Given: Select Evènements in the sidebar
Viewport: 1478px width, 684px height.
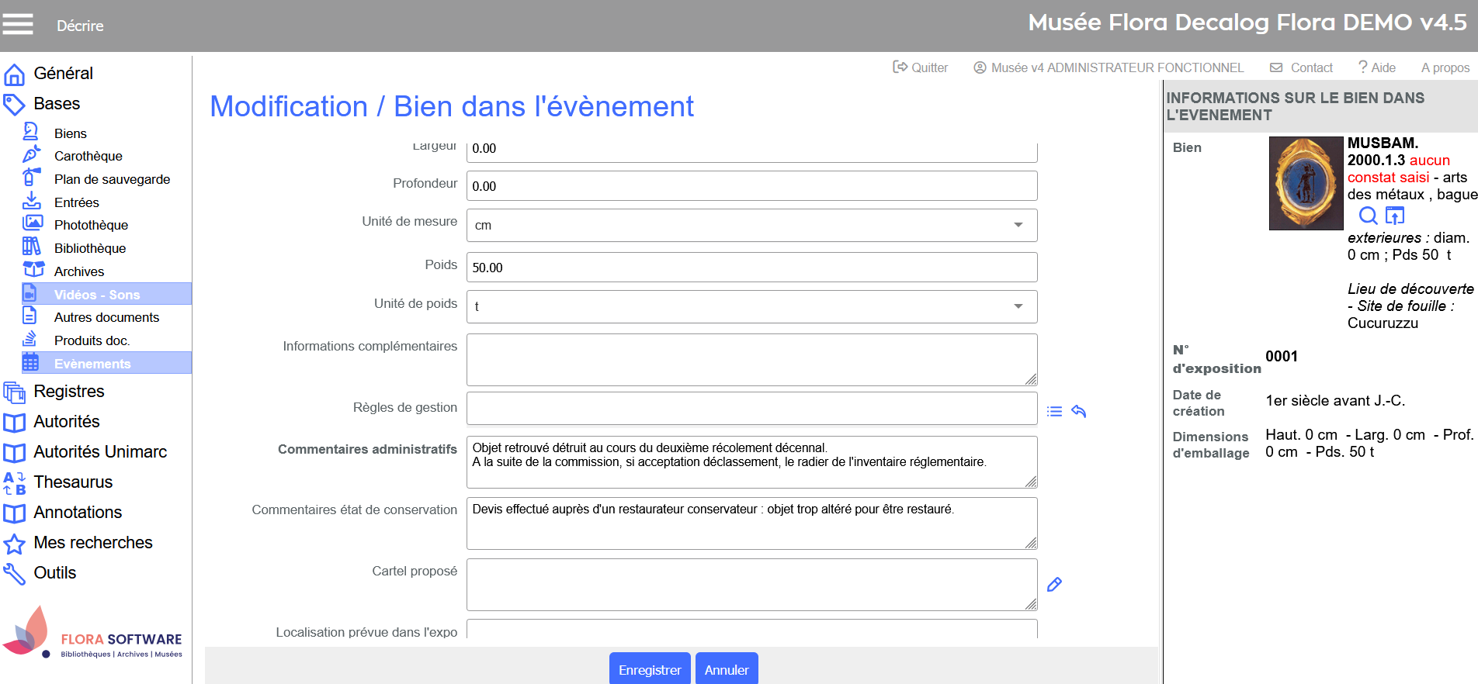Looking at the screenshot, I should click(92, 364).
